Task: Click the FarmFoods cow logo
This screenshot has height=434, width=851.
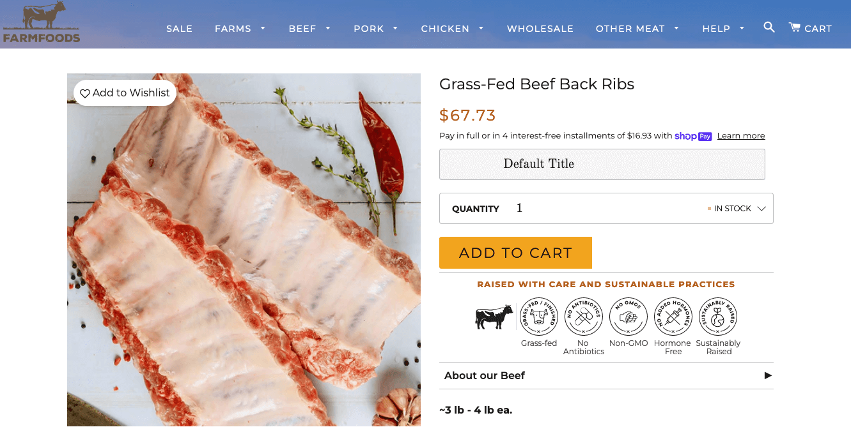Action: [41, 24]
